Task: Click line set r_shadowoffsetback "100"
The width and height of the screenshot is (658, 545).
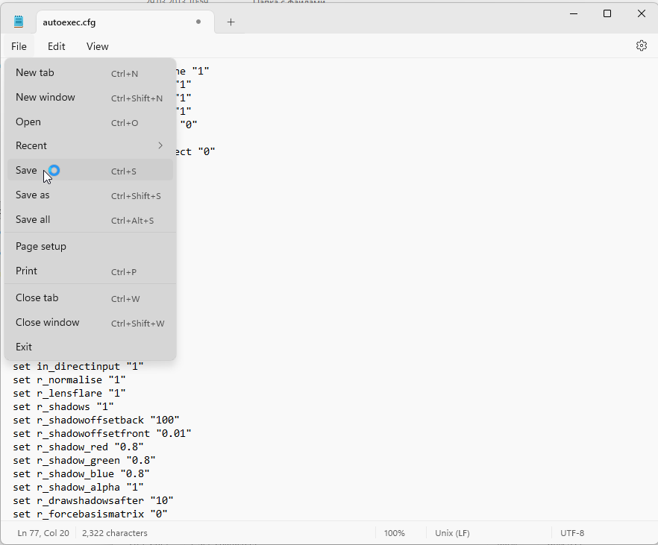Action: click(x=96, y=420)
